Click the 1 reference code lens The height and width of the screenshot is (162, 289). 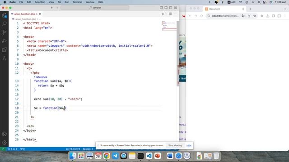pos(41,77)
